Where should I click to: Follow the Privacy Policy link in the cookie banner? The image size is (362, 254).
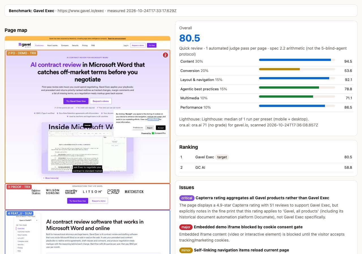[x=153, y=120]
